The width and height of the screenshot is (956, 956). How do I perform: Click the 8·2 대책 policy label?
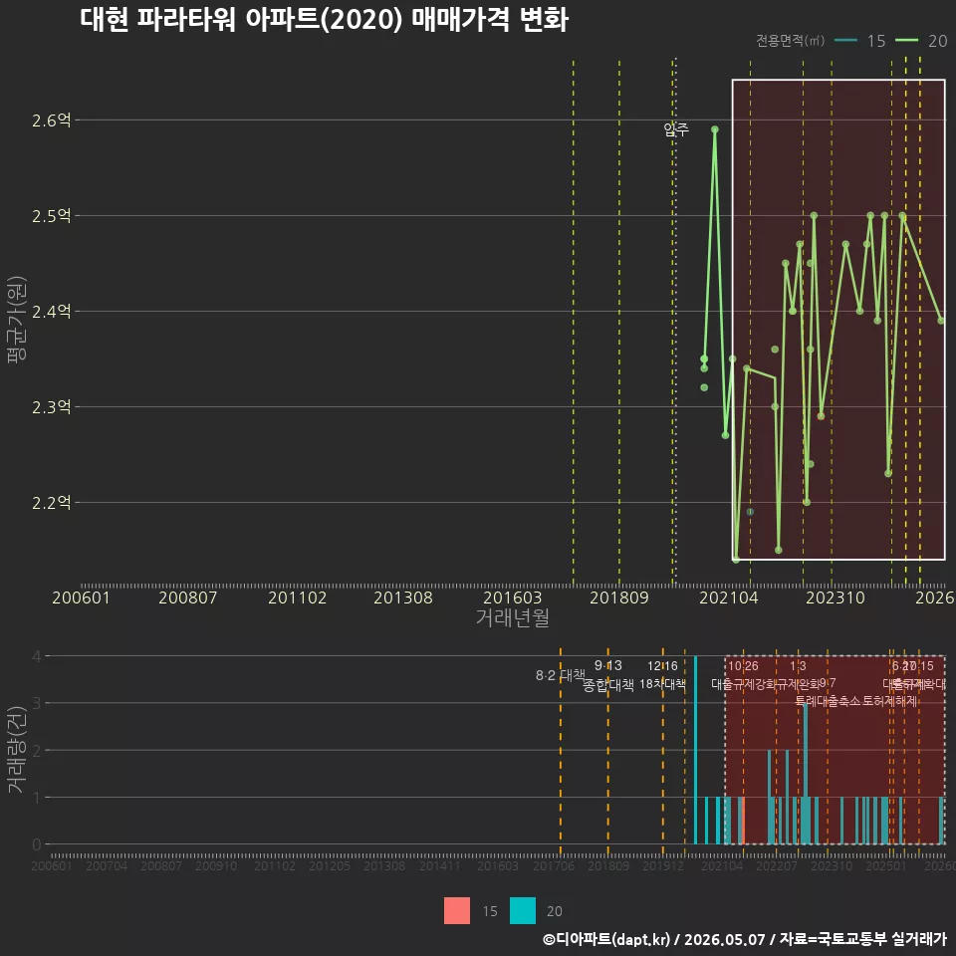(561, 675)
